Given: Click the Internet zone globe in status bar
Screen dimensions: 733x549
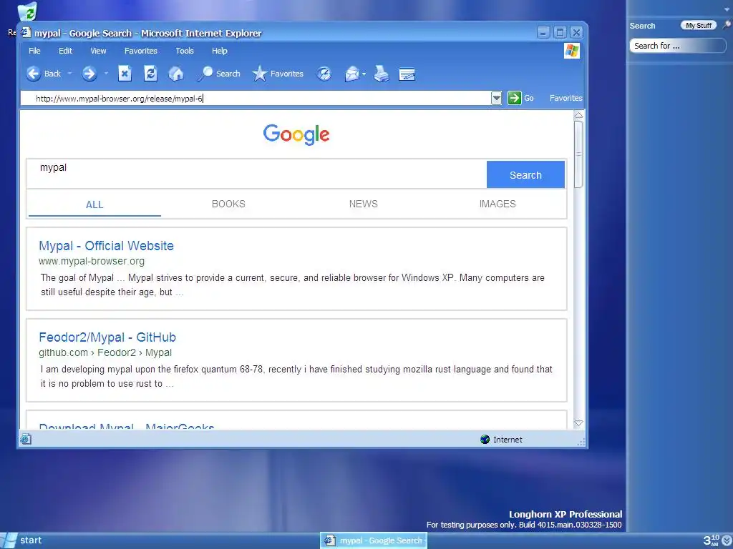Looking at the screenshot, I should pos(485,440).
